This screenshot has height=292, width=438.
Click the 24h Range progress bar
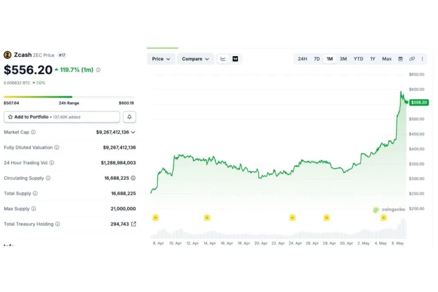click(69, 97)
